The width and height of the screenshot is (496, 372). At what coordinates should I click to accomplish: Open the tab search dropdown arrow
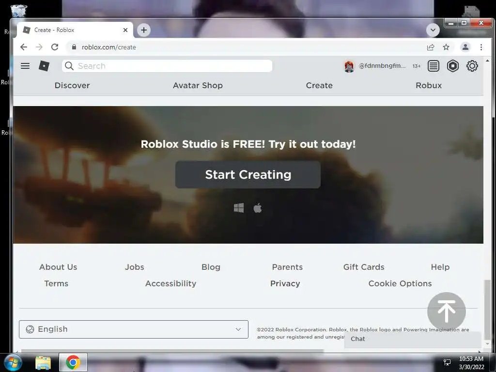(x=433, y=30)
